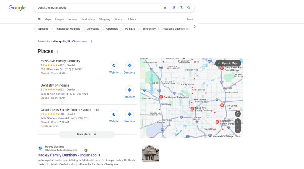The width and height of the screenshot is (304, 169).
Task: Open the Great Lakes Family Dental Group listing
Action: (71, 110)
